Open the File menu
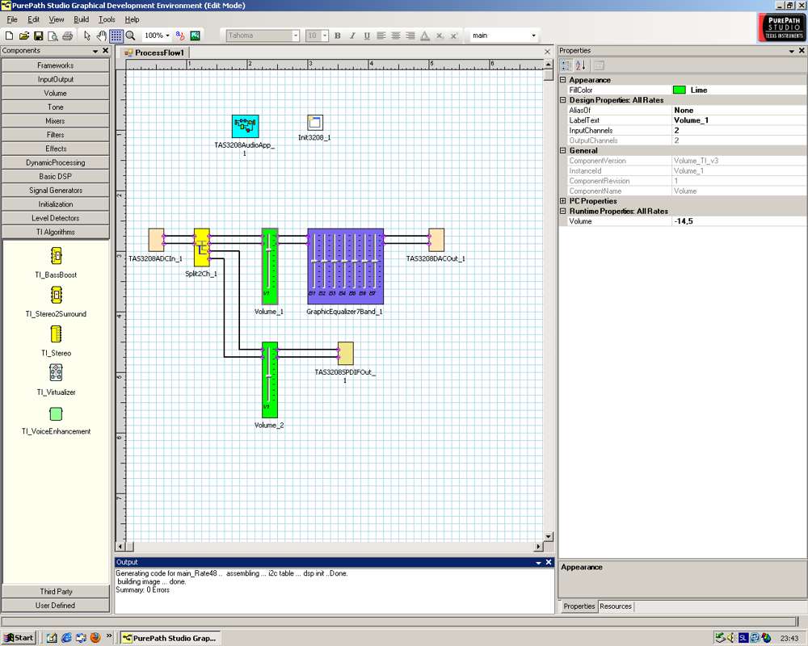The image size is (808, 646). pyautogui.click(x=12, y=19)
